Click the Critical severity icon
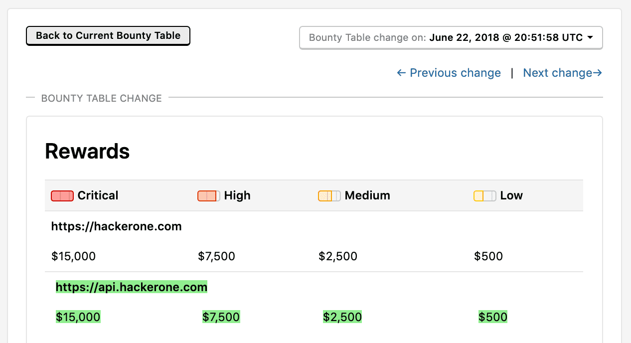631x343 pixels. (62, 196)
